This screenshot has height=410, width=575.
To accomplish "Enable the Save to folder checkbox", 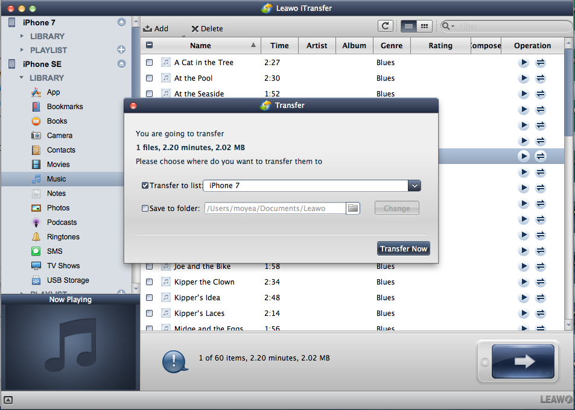I will [145, 209].
